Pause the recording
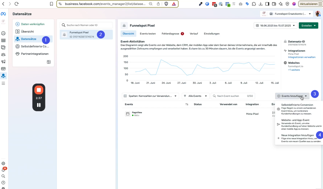This screenshot has height=189, width=323. tap(39, 105)
